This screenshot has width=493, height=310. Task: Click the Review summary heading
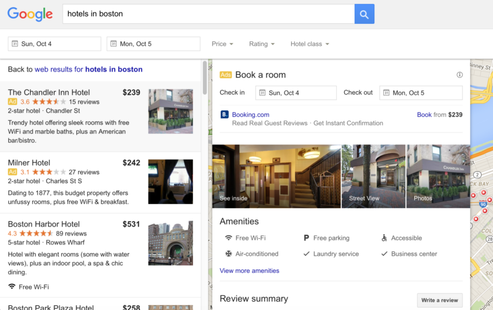254,299
